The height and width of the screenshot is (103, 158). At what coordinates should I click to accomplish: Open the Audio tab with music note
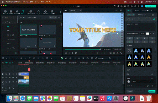click(17, 12)
